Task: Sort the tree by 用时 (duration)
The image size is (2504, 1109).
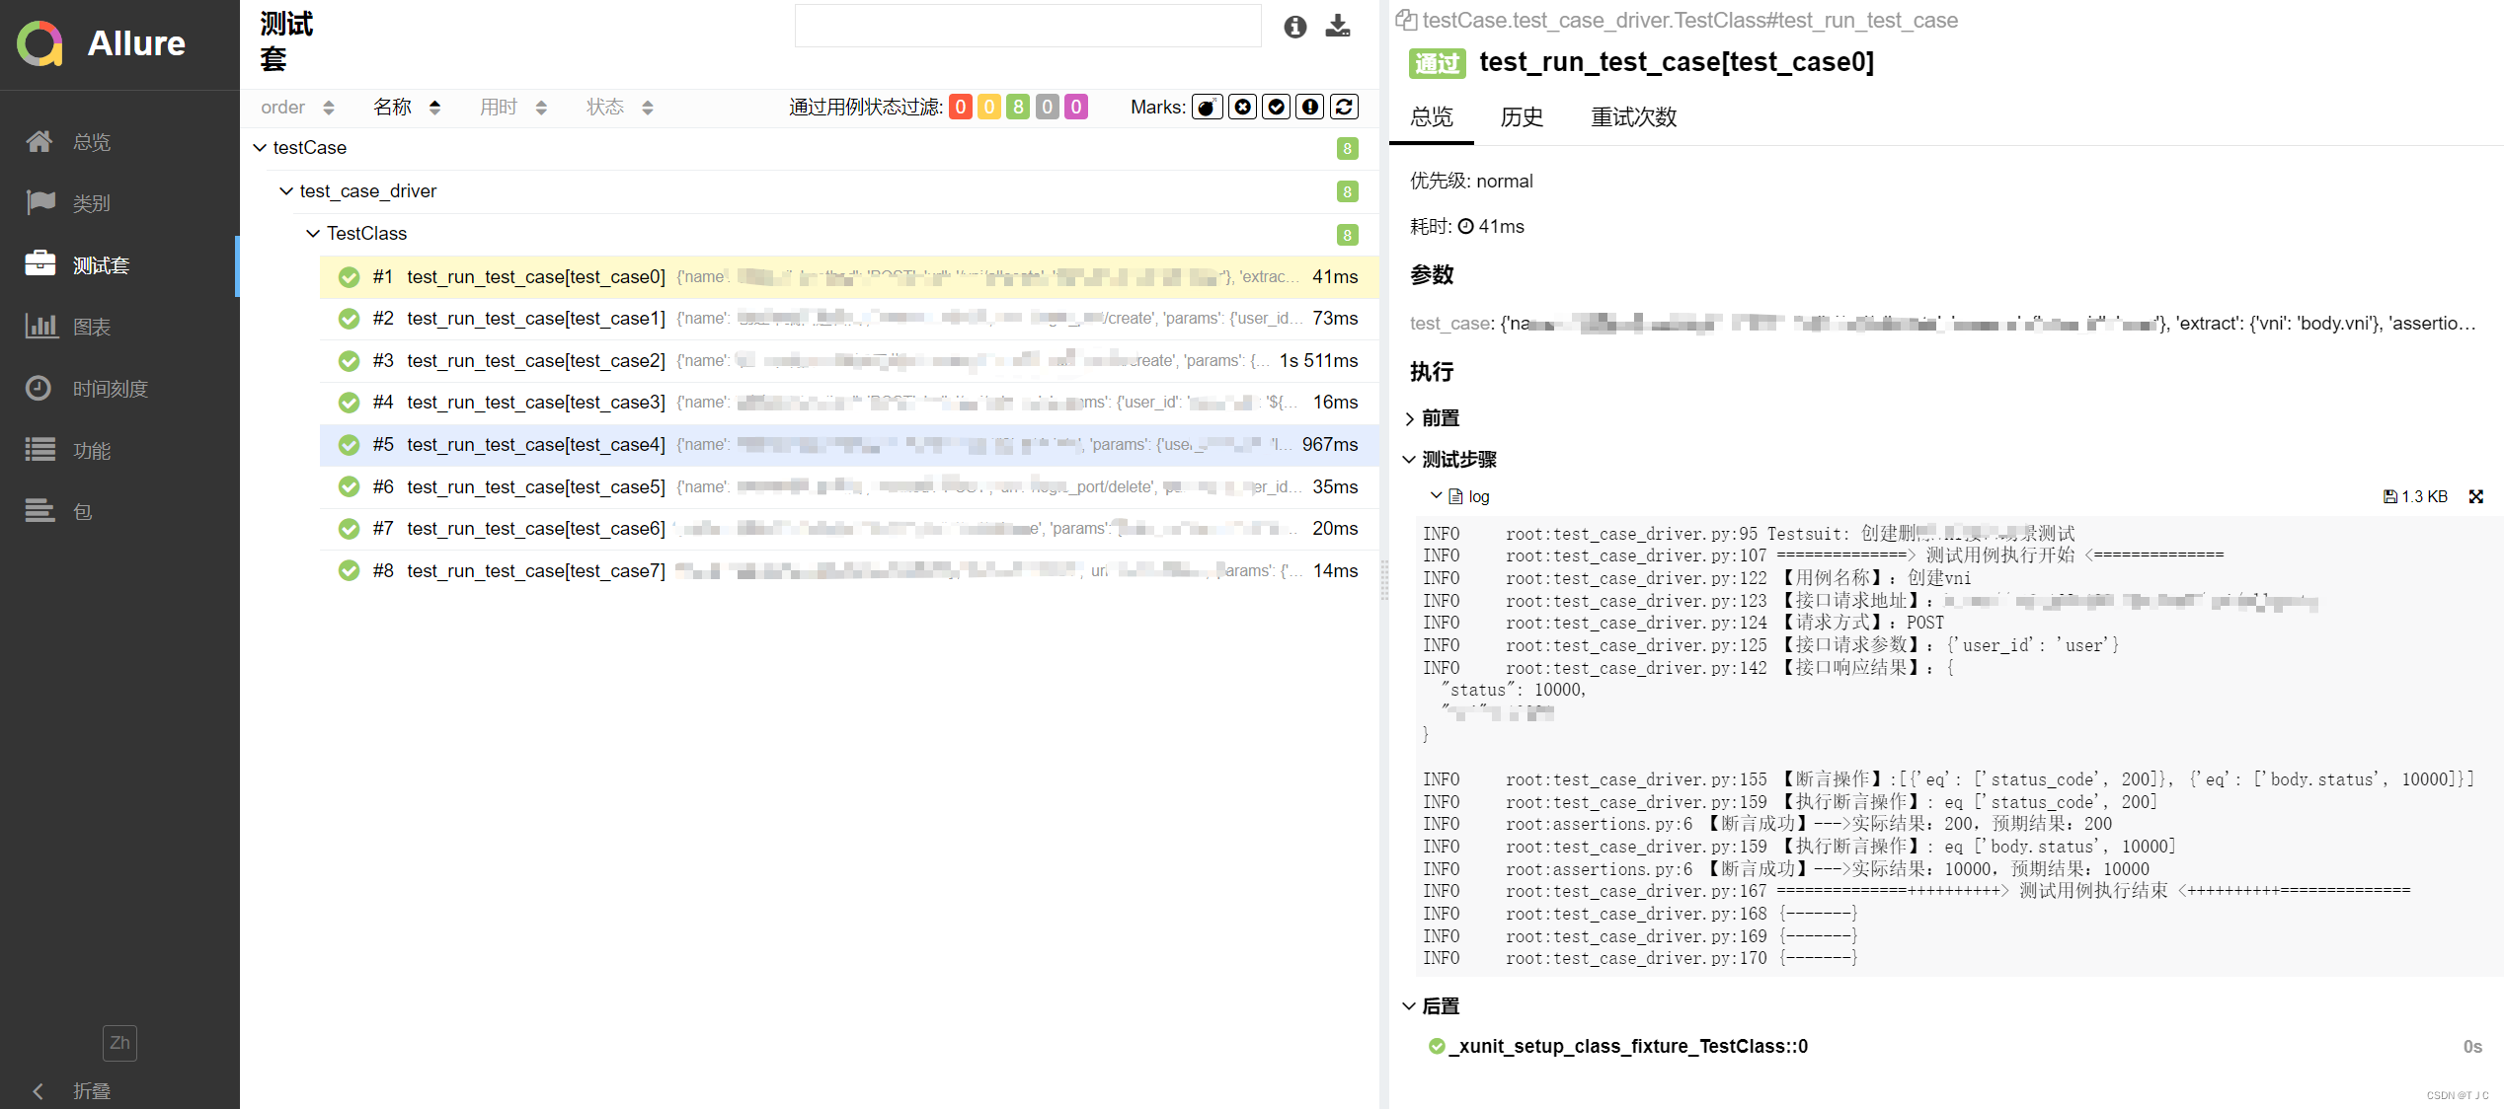Action: (x=513, y=108)
